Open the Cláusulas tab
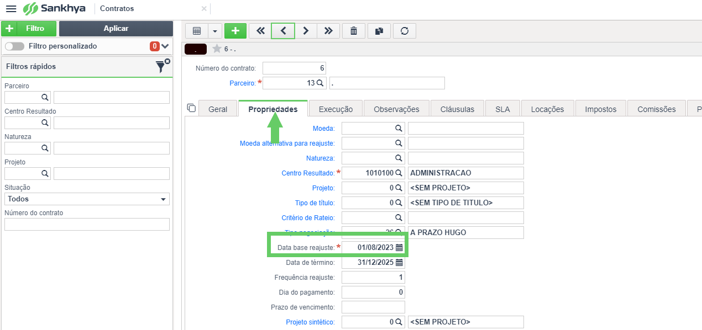The width and height of the screenshot is (702, 330). 457,109
